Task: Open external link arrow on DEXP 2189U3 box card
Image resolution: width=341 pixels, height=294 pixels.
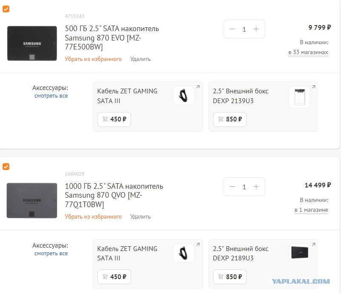Action: coord(314,245)
